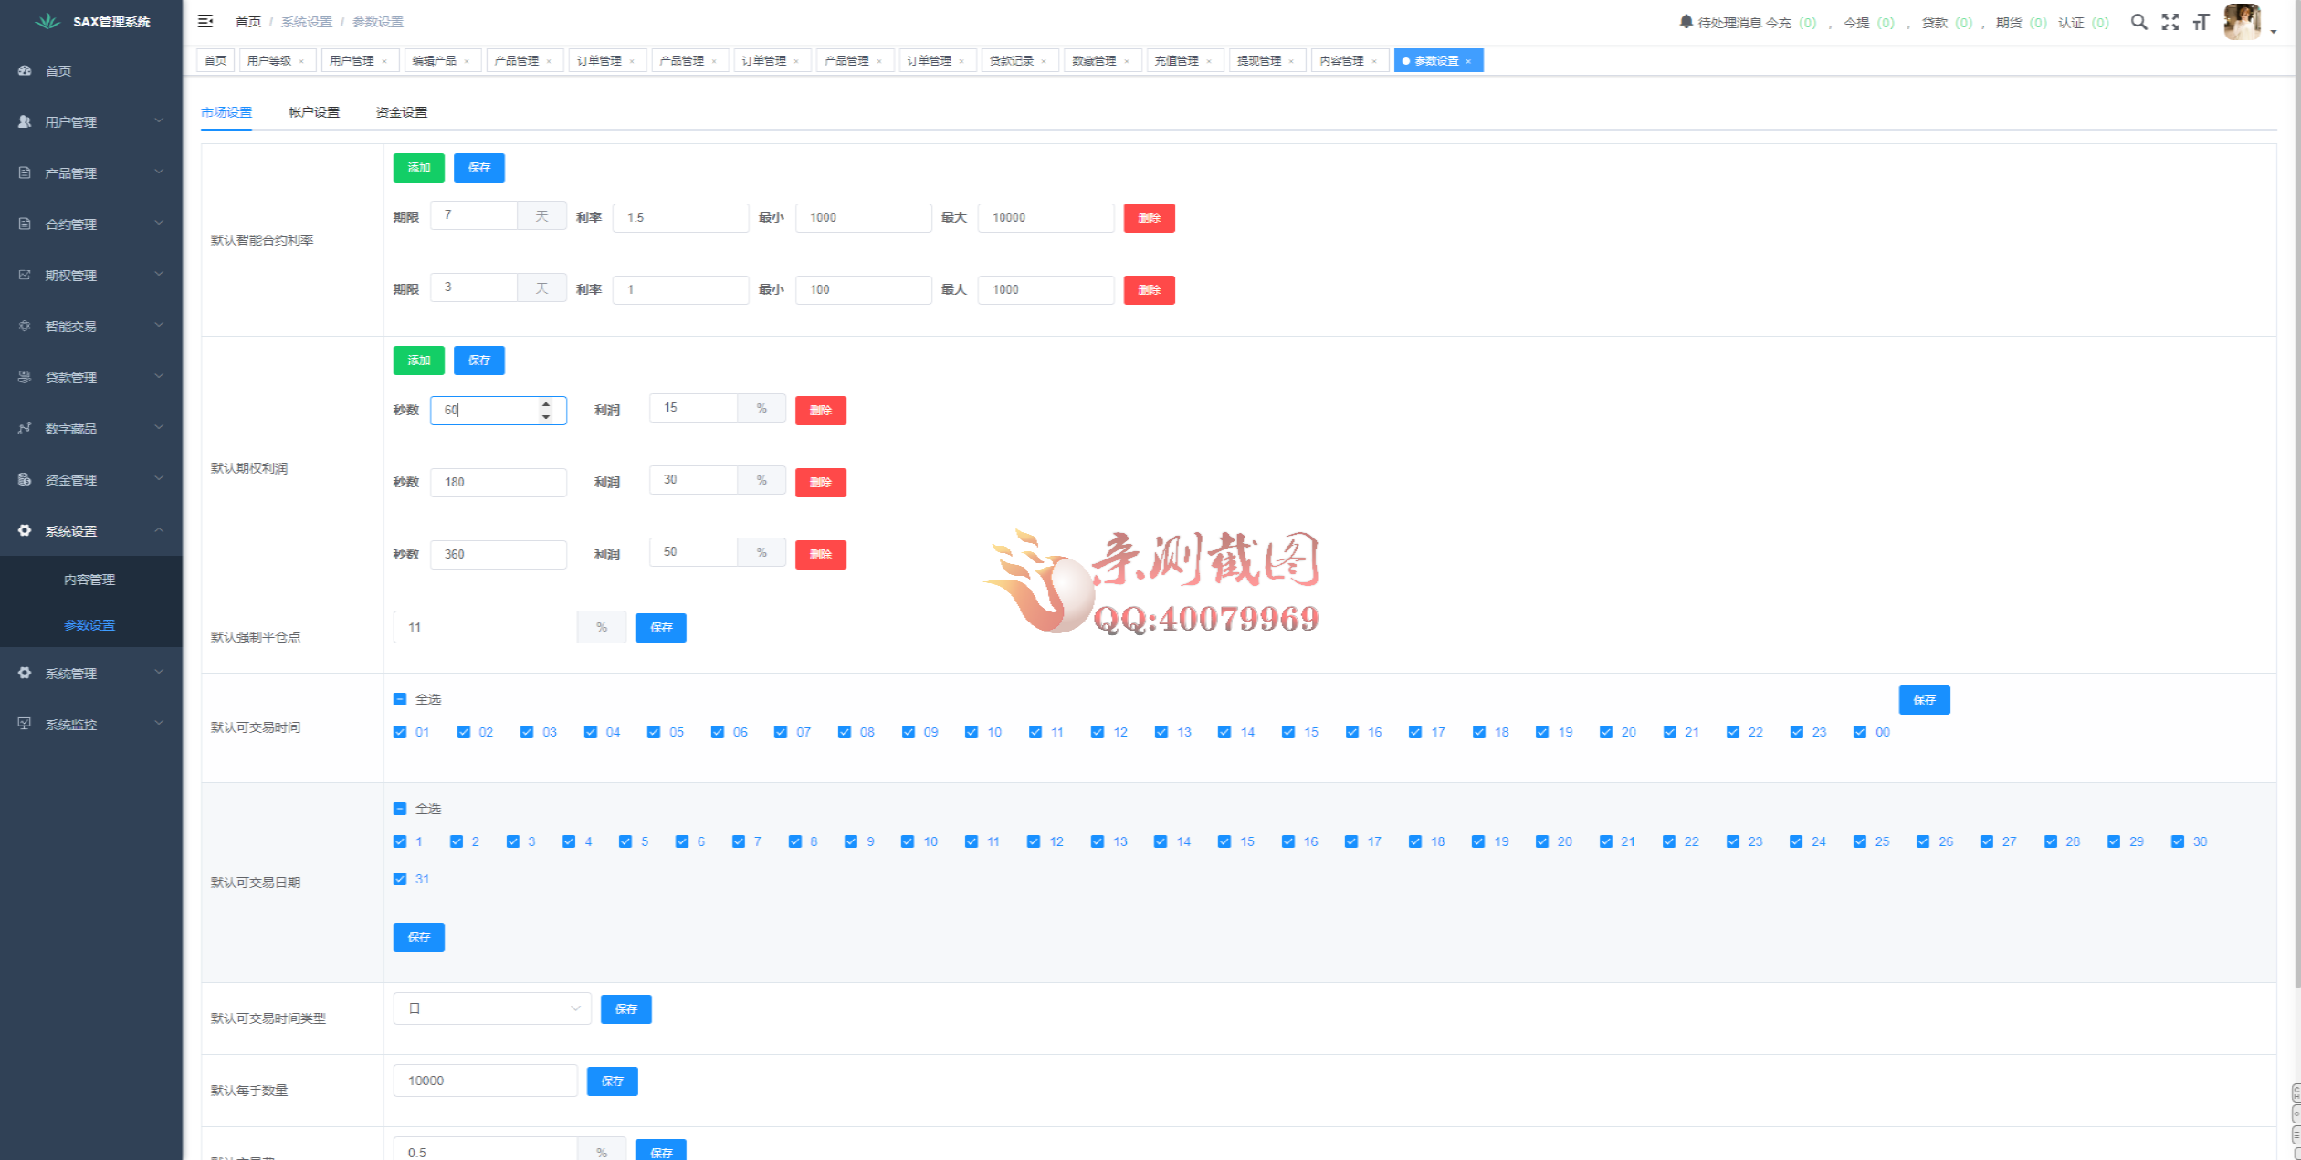
Task: Delete the 7-day contract rate row
Action: (x=1149, y=218)
